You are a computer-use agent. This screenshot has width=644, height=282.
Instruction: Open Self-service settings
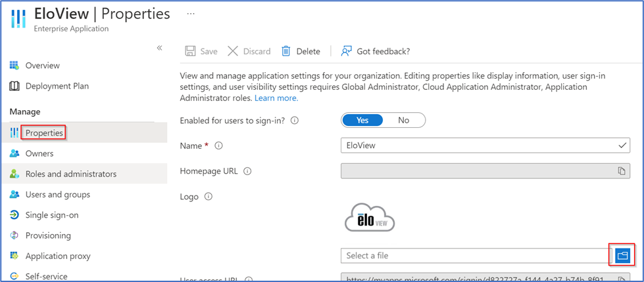tap(47, 276)
